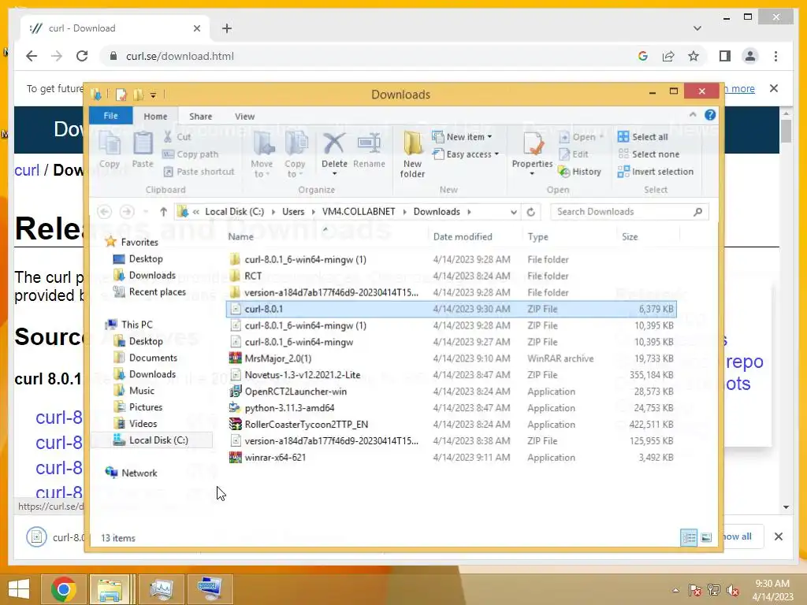Click Edit in the Open group

pyautogui.click(x=574, y=154)
